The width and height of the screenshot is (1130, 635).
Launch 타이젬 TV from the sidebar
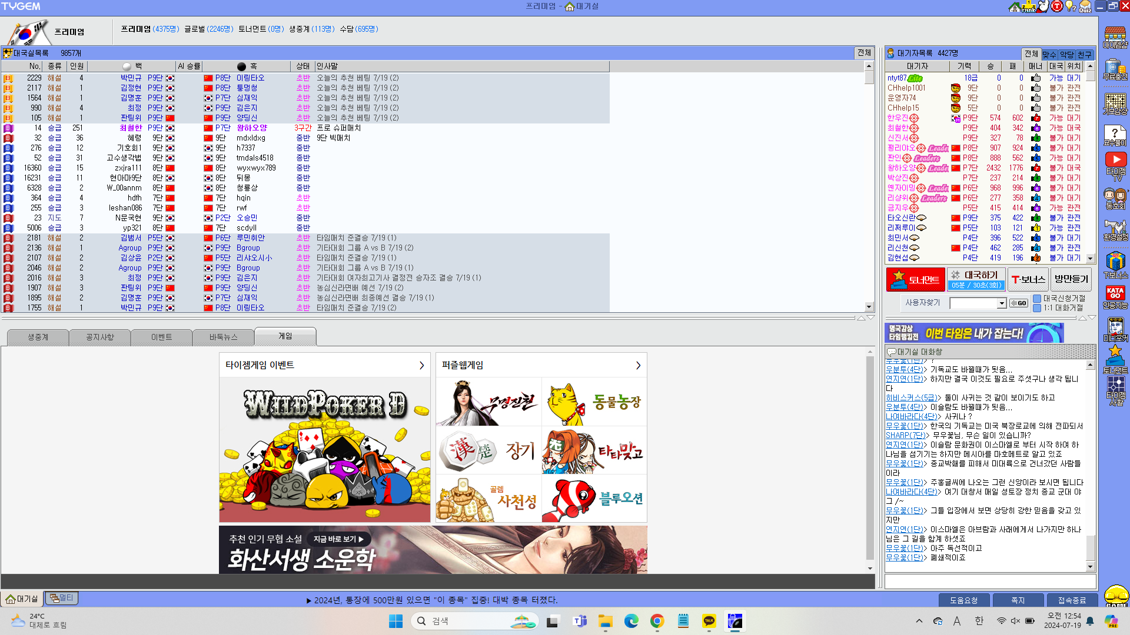coord(1115,166)
